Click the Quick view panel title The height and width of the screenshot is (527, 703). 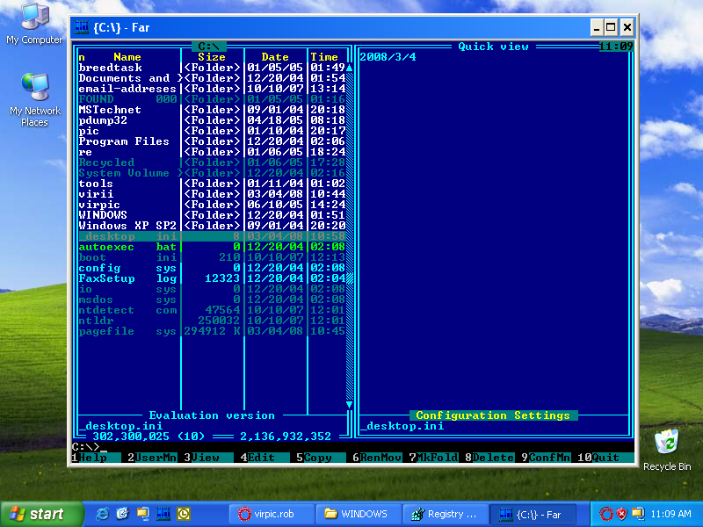(x=493, y=47)
